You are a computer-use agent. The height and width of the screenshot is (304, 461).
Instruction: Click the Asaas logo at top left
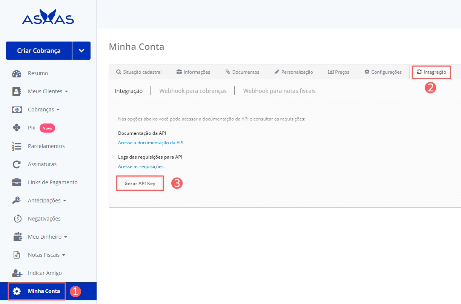[48, 18]
